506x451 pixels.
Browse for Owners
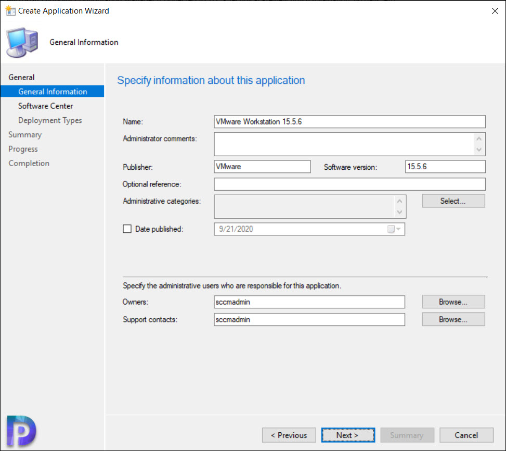point(453,302)
